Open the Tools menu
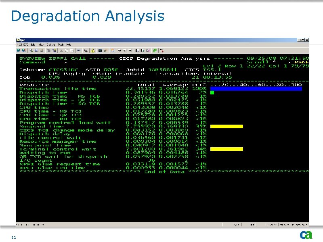 tap(61, 44)
